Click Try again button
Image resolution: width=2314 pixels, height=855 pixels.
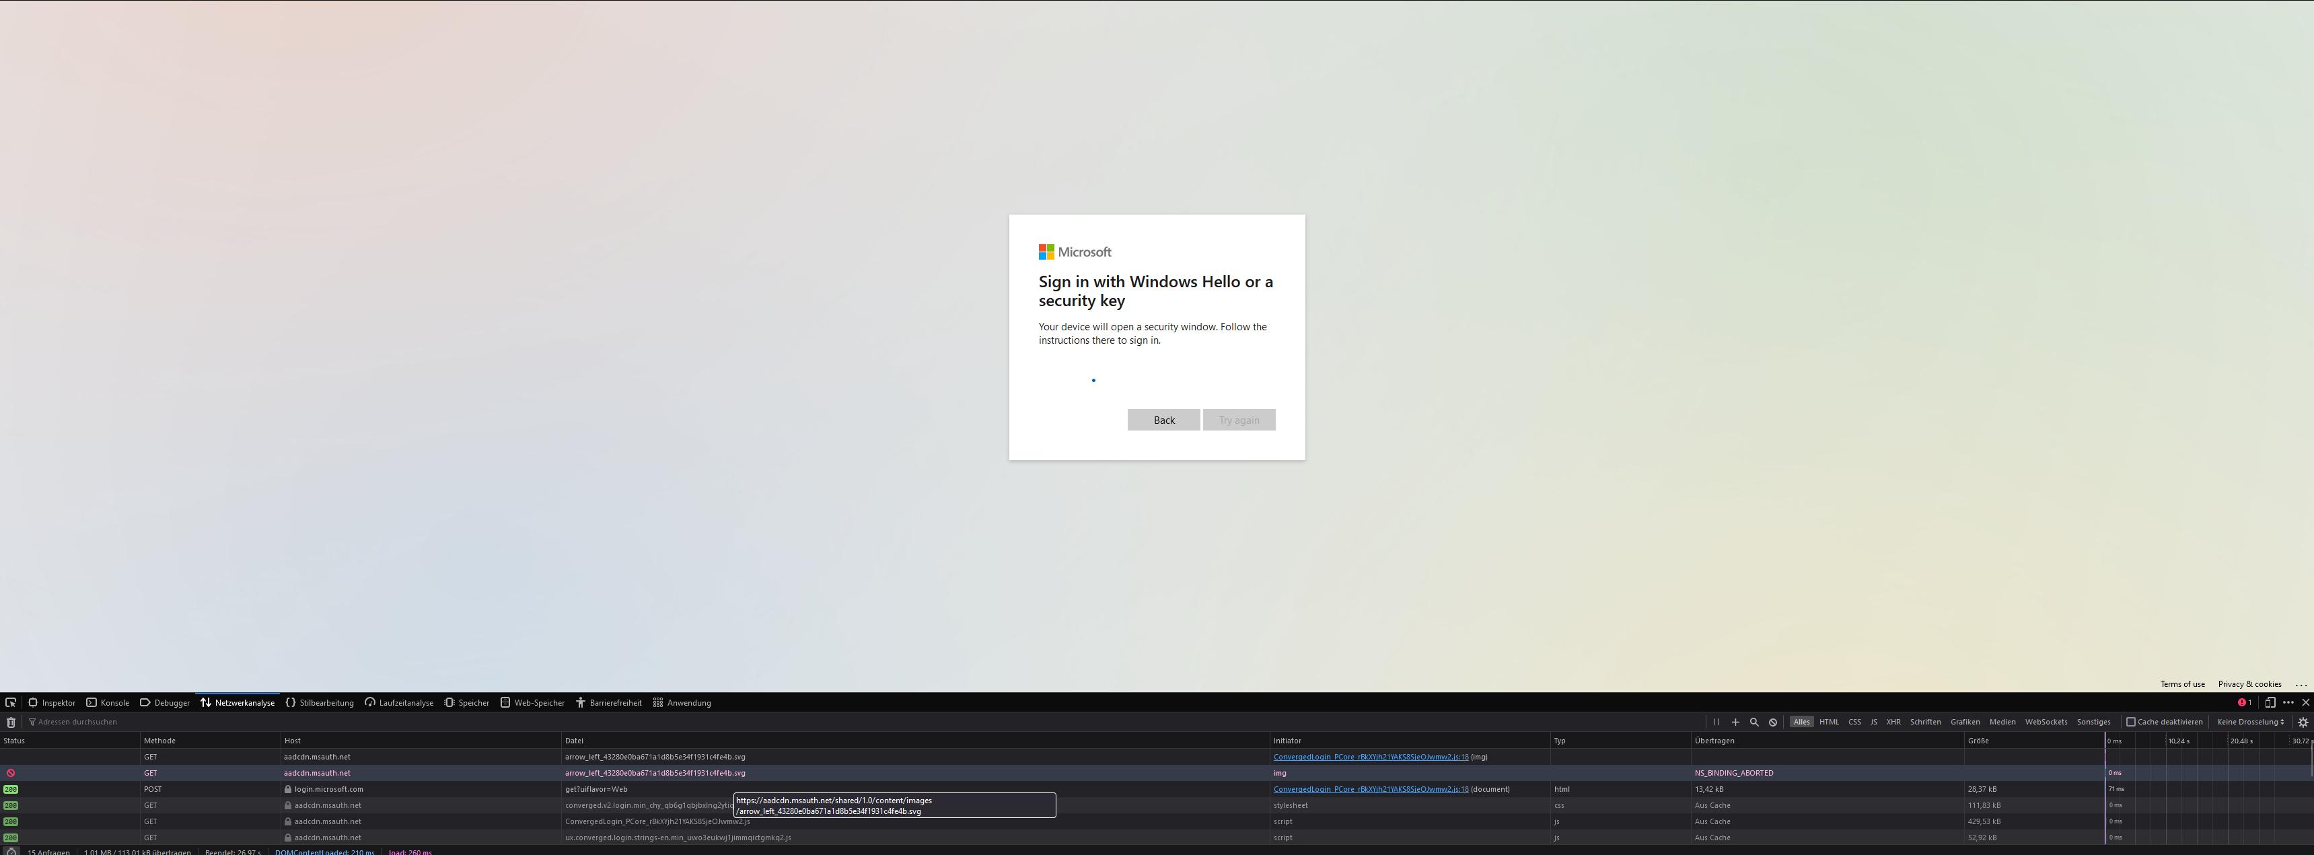coord(1239,420)
